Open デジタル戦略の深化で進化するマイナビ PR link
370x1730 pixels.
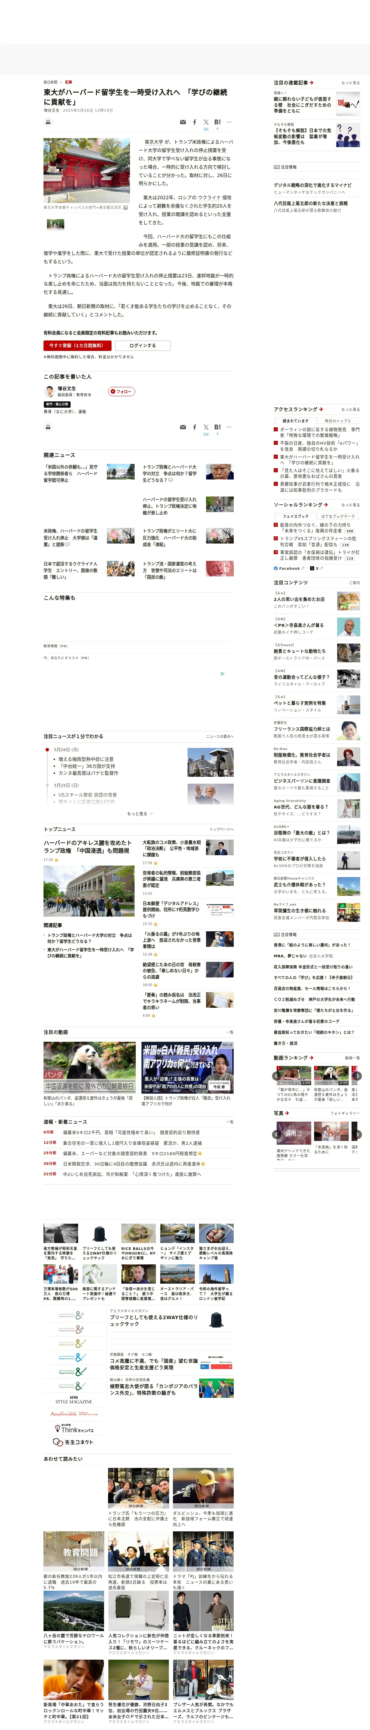pos(312,185)
